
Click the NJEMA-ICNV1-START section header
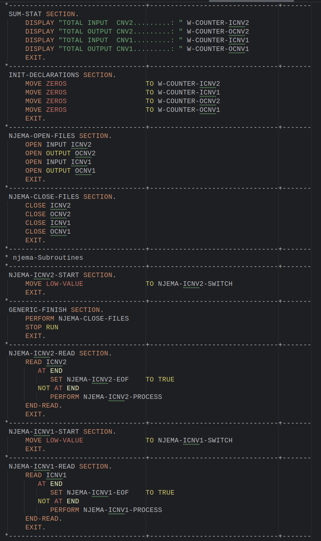pos(62,432)
